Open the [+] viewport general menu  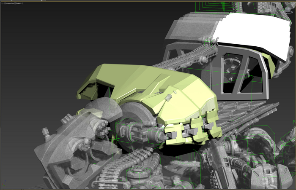tap(2, 3)
